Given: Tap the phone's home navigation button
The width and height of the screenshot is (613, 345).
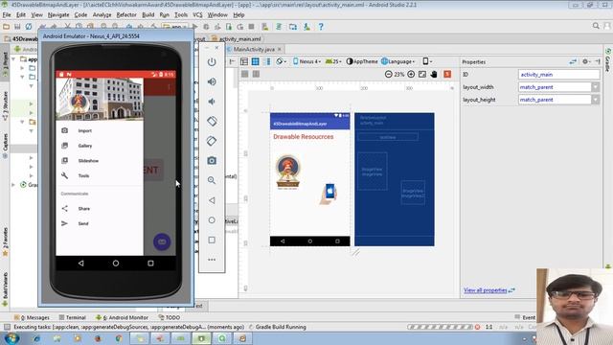Looking at the screenshot, I should (x=116, y=264).
